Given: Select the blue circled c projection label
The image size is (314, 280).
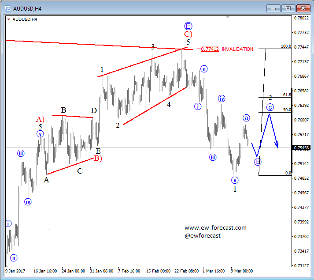Looking at the screenshot, I should tap(270, 107).
